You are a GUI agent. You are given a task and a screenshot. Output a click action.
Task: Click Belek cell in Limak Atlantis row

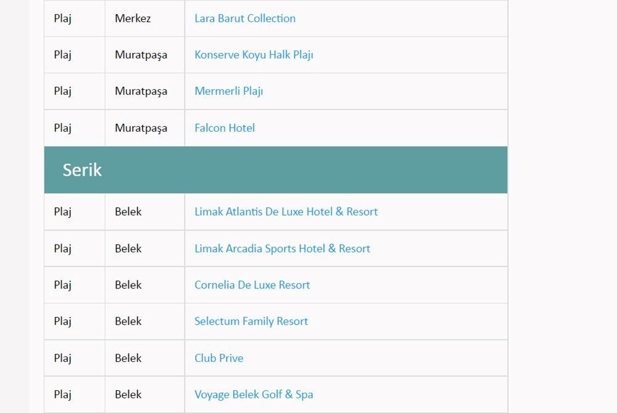(128, 212)
